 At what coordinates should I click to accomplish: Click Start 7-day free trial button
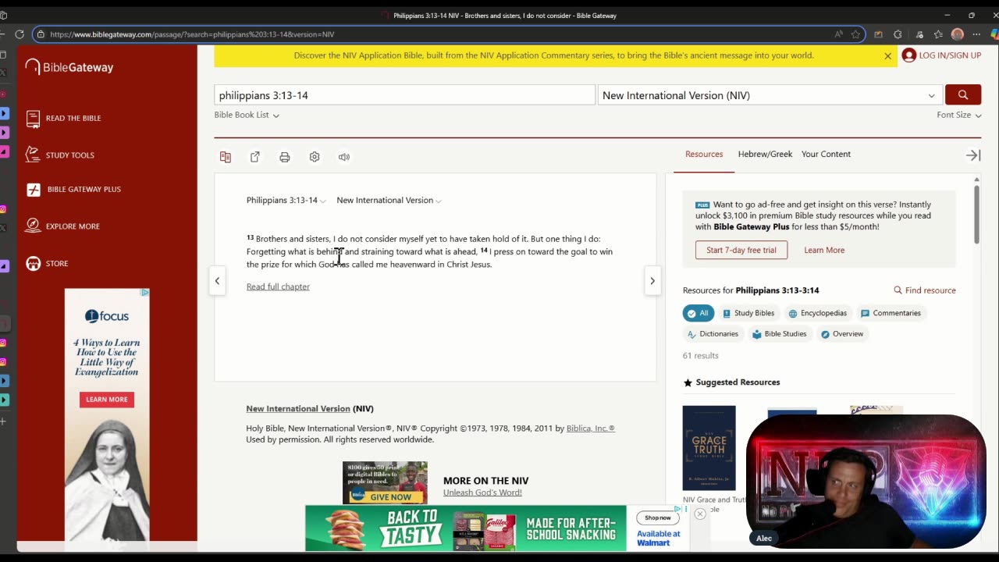(x=741, y=251)
